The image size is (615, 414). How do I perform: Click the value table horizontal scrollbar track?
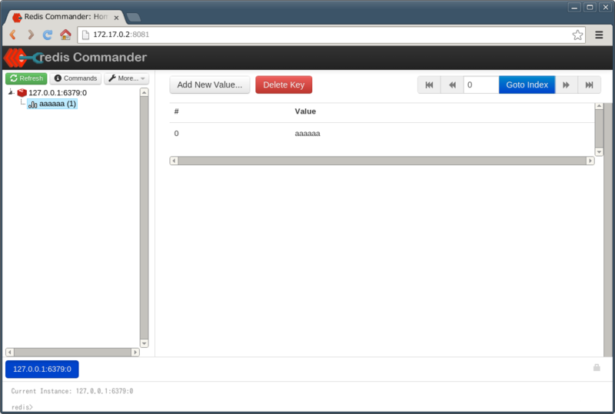click(x=382, y=161)
